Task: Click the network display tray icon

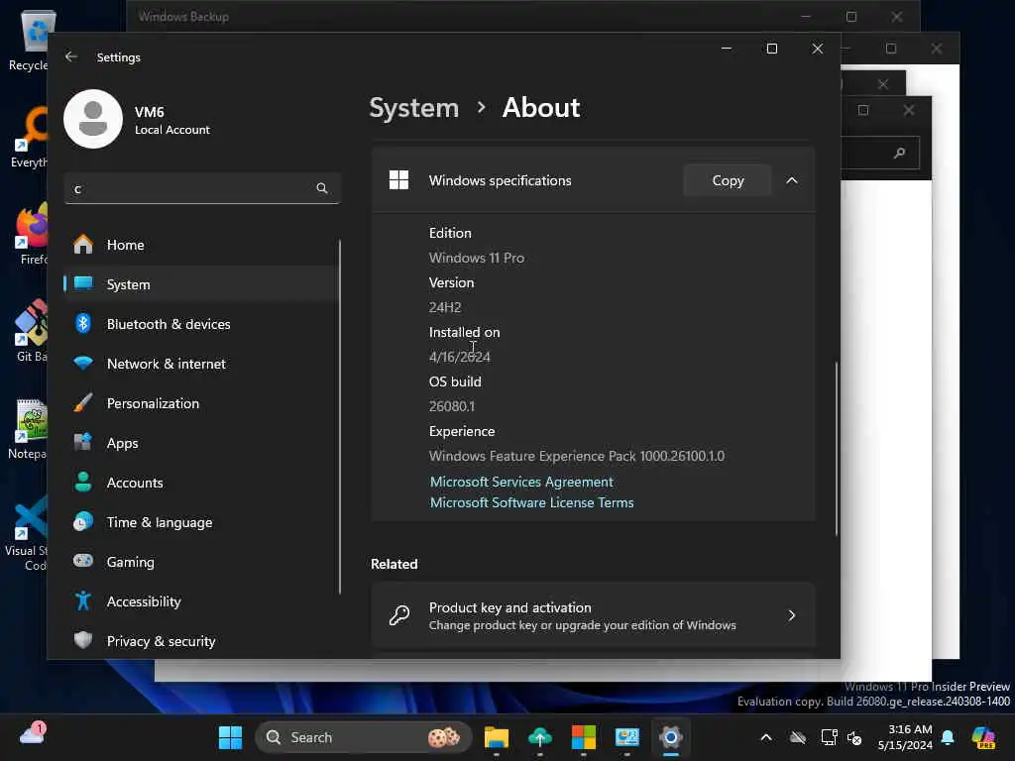Action: pyautogui.click(x=829, y=737)
